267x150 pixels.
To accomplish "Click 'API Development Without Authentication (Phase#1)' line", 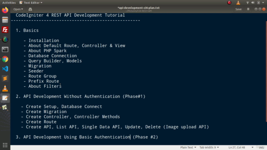I will click(81, 96).
